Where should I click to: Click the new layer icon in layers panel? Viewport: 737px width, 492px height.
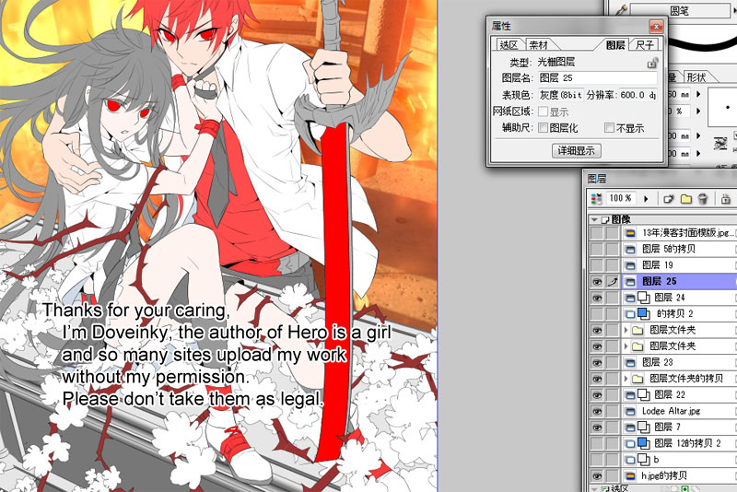pos(668,198)
